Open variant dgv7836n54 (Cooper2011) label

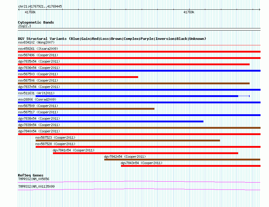[39, 68]
